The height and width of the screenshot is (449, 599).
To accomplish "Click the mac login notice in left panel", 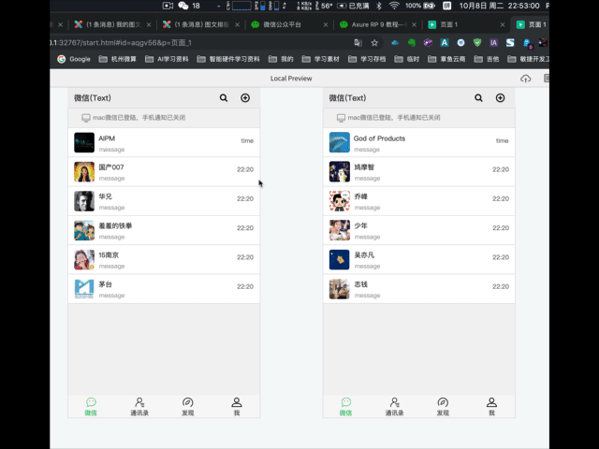I will 164,118.
